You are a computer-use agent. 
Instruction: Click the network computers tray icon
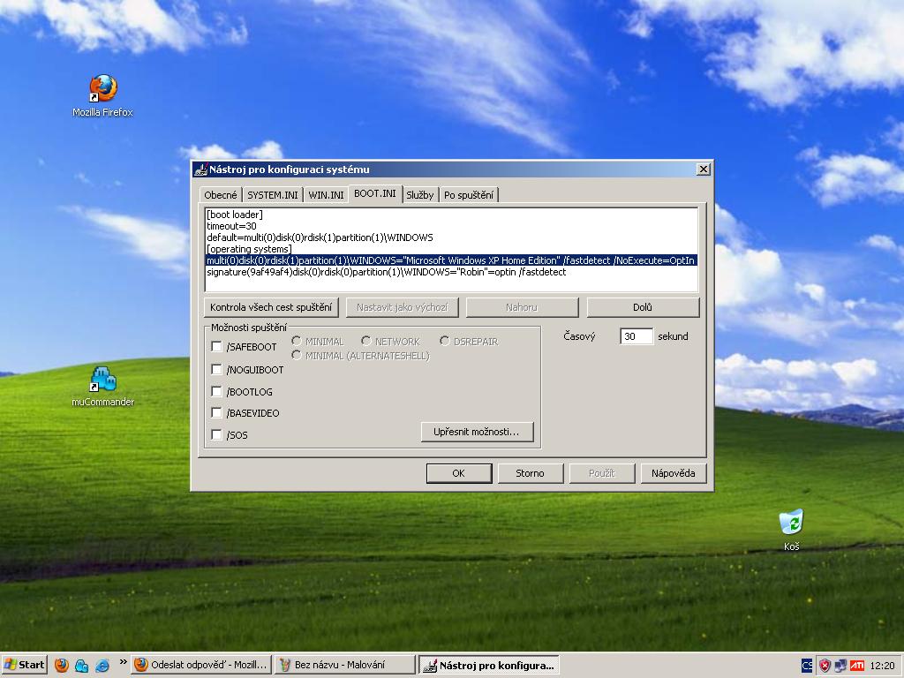click(x=840, y=666)
